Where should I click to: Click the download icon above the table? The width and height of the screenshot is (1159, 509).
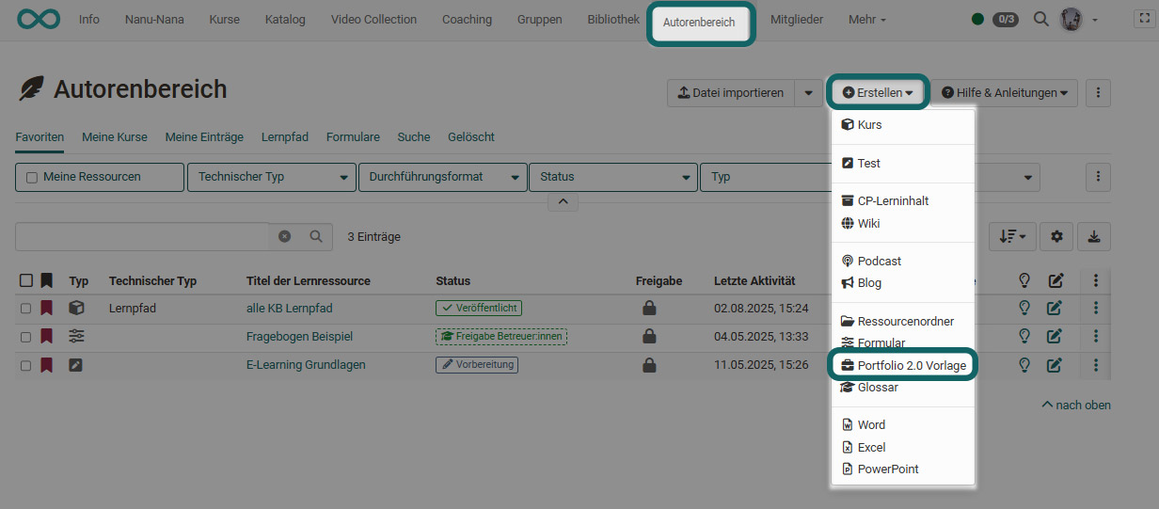(x=1094, y=237)
